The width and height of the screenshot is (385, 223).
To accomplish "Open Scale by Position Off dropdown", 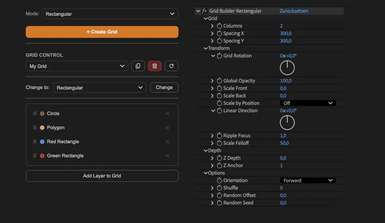I will [308, 103].
